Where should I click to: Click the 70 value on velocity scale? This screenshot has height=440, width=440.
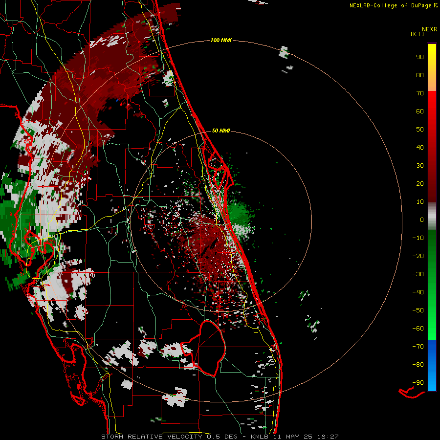[x=420, y=93]
